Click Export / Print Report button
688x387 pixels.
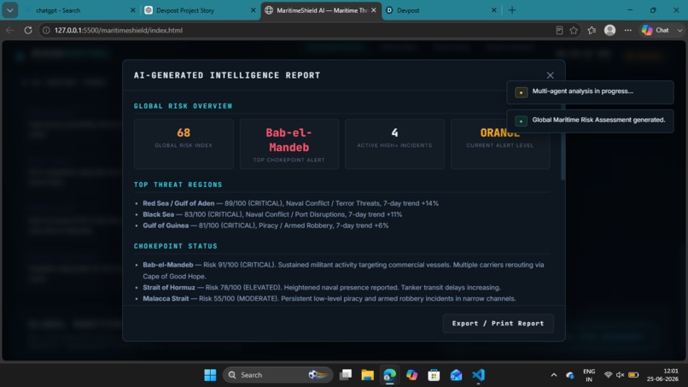[498, 323]
